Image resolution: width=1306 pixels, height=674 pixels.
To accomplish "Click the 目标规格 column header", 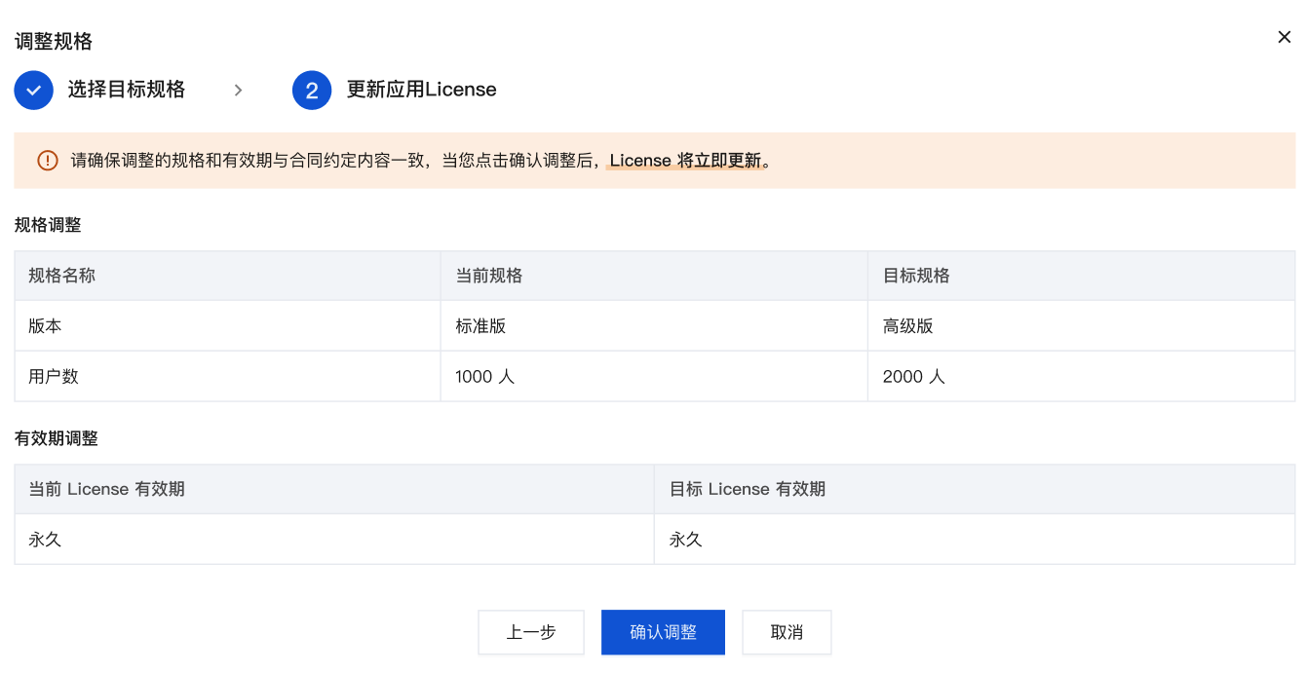I will pos(916,276).
